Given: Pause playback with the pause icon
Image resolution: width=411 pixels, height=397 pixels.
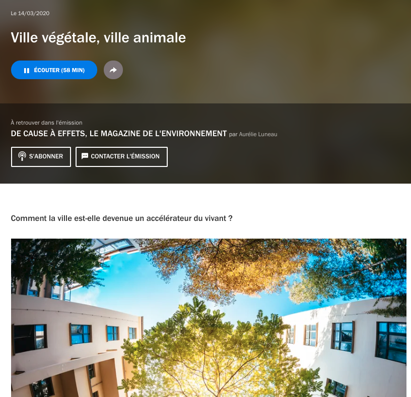Looking at the screenshot, I should coord(27,70).
